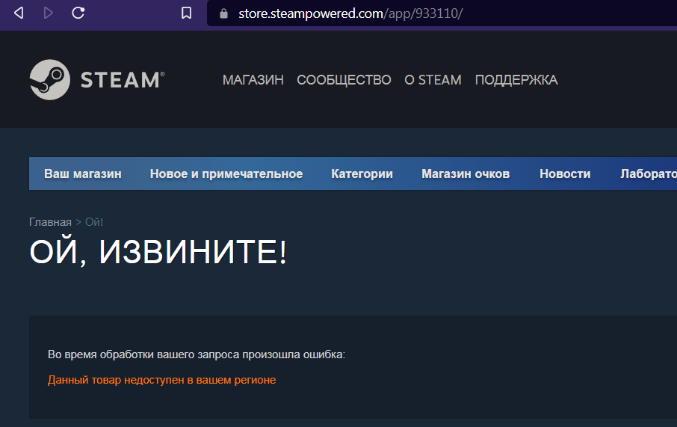Click the Главная breadcrumb link
The image size is (677, 427).
[x=50, y=222]
